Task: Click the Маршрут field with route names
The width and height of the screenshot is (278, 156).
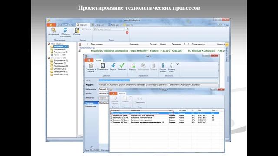Action: point(158,85)
